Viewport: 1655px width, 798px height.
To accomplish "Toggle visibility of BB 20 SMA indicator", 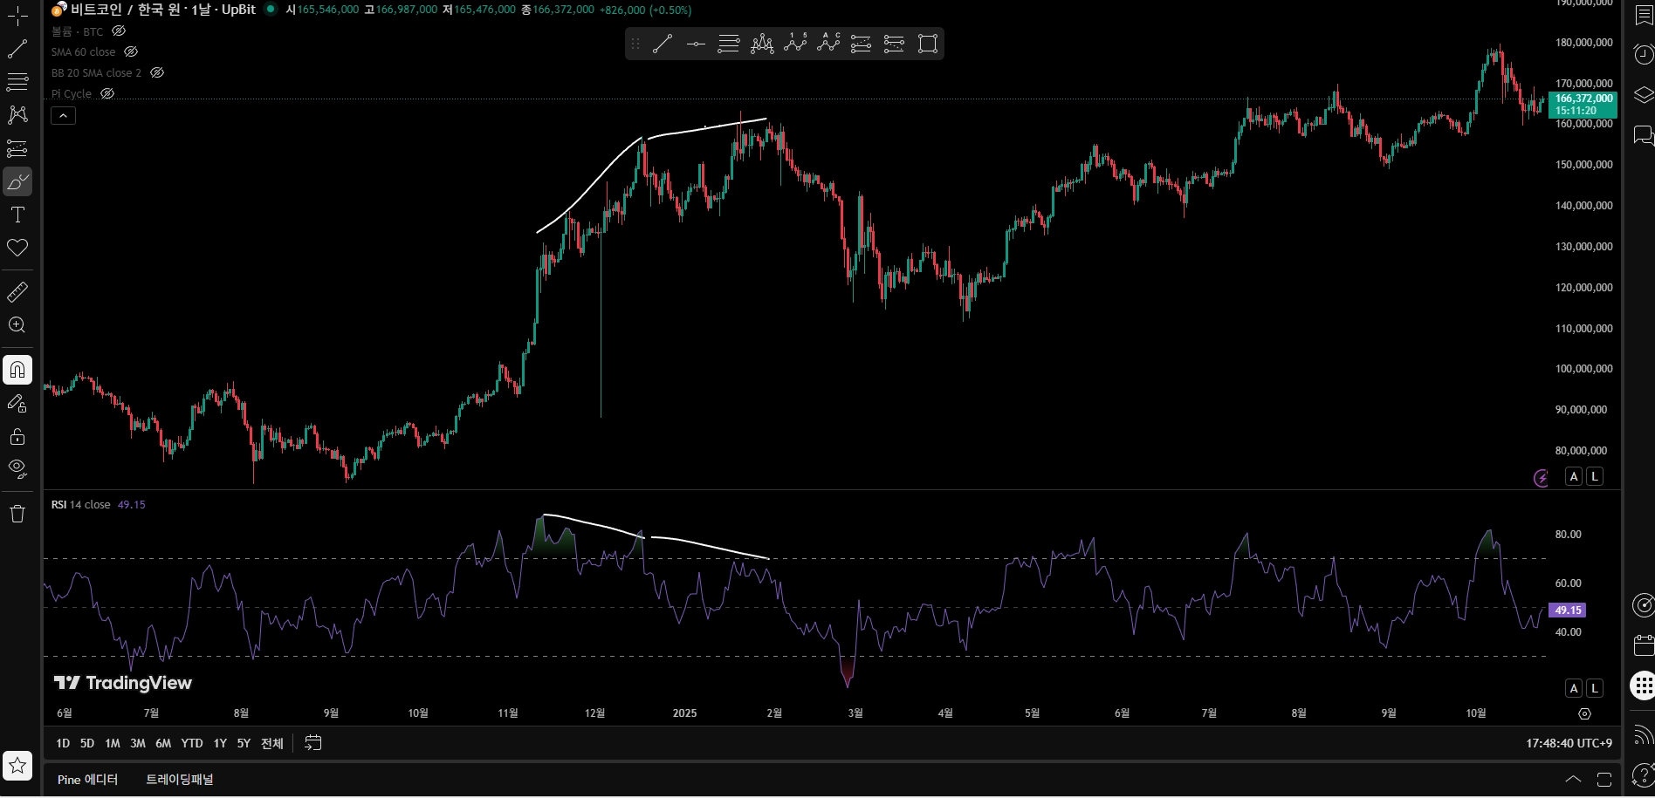I will coord(157,72).
